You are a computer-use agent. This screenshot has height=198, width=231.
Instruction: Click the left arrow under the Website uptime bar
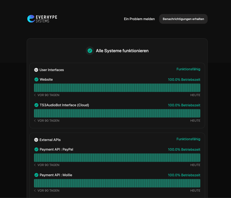pyautogui.click(x=35, y=95)
